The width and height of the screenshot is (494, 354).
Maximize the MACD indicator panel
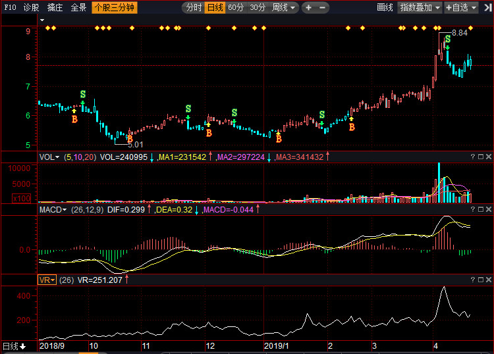[x=481, y=209]
